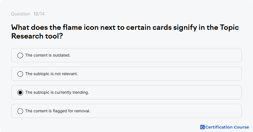This screenshot has height=132, width=253.
Task: Choose the 'subtopic is not relevant' radio button
Action: click(20, 74)
